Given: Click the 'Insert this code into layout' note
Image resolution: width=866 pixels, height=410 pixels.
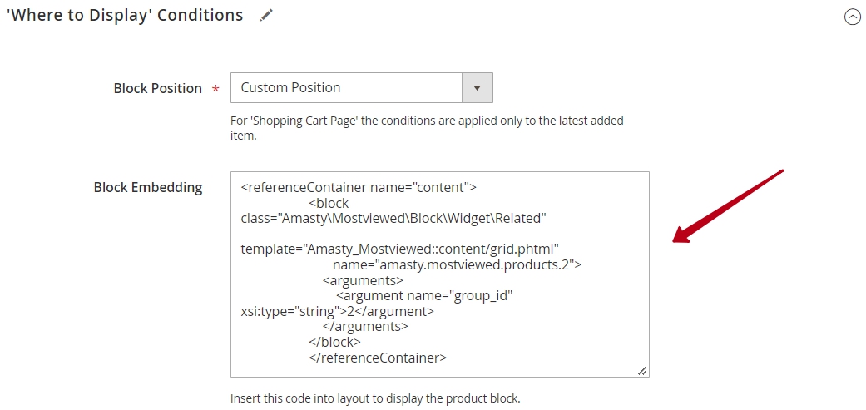Looking at the screenshot, I should 375,398.
